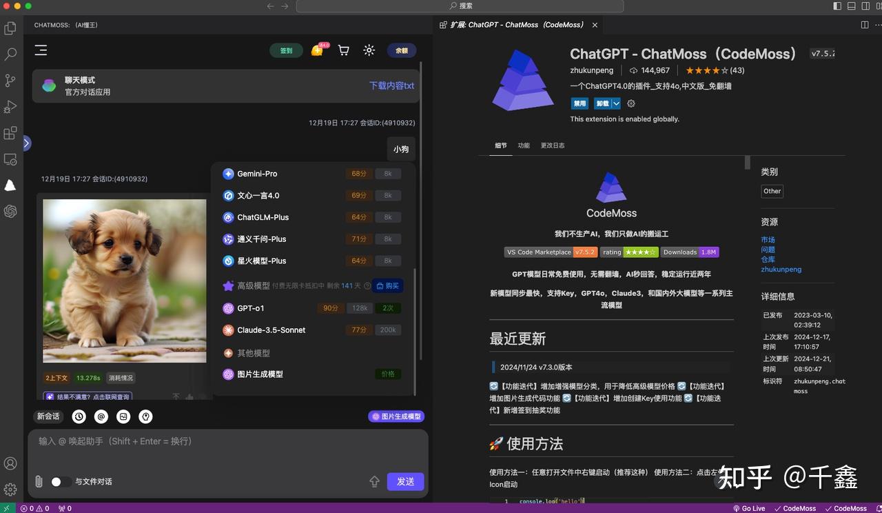The image size is (882, 513).
Task: Select the Source Control icon in activity bar
Action: (x=10, y=80)
